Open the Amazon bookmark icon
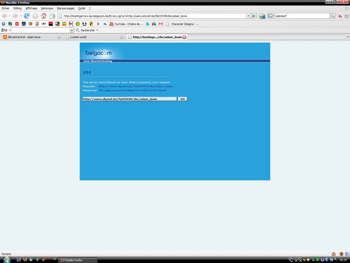 (x=57, y=24)
